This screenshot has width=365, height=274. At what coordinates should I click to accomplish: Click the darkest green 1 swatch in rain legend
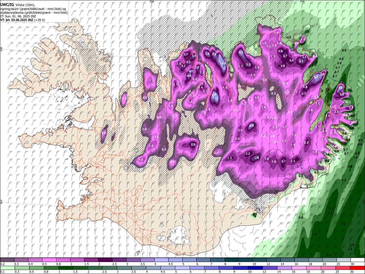point(66,268)
